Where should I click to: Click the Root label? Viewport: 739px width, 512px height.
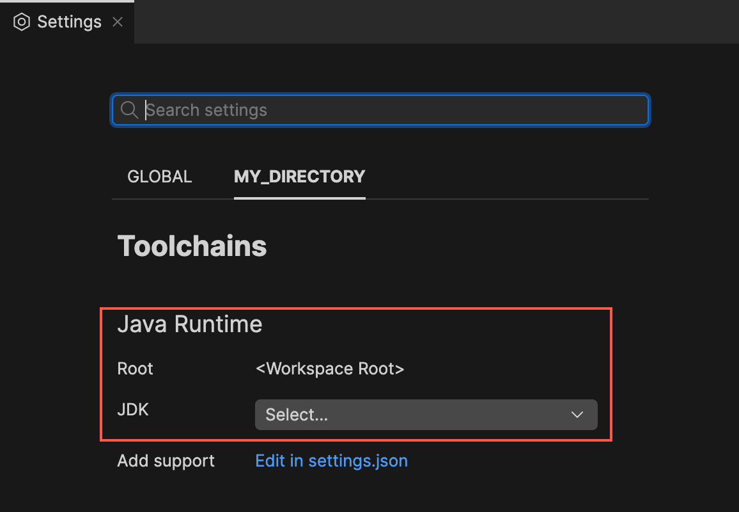pos(135,369)
